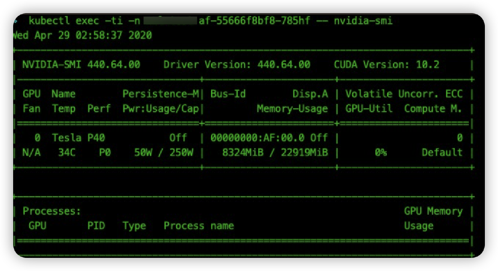Click the 'Pwr:Usage/Cap' column header
Viewport: 498px width, 271px height.
(160, 109)
